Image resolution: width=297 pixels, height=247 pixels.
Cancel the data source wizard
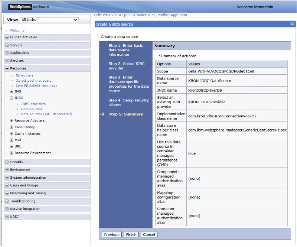[149, 234]
